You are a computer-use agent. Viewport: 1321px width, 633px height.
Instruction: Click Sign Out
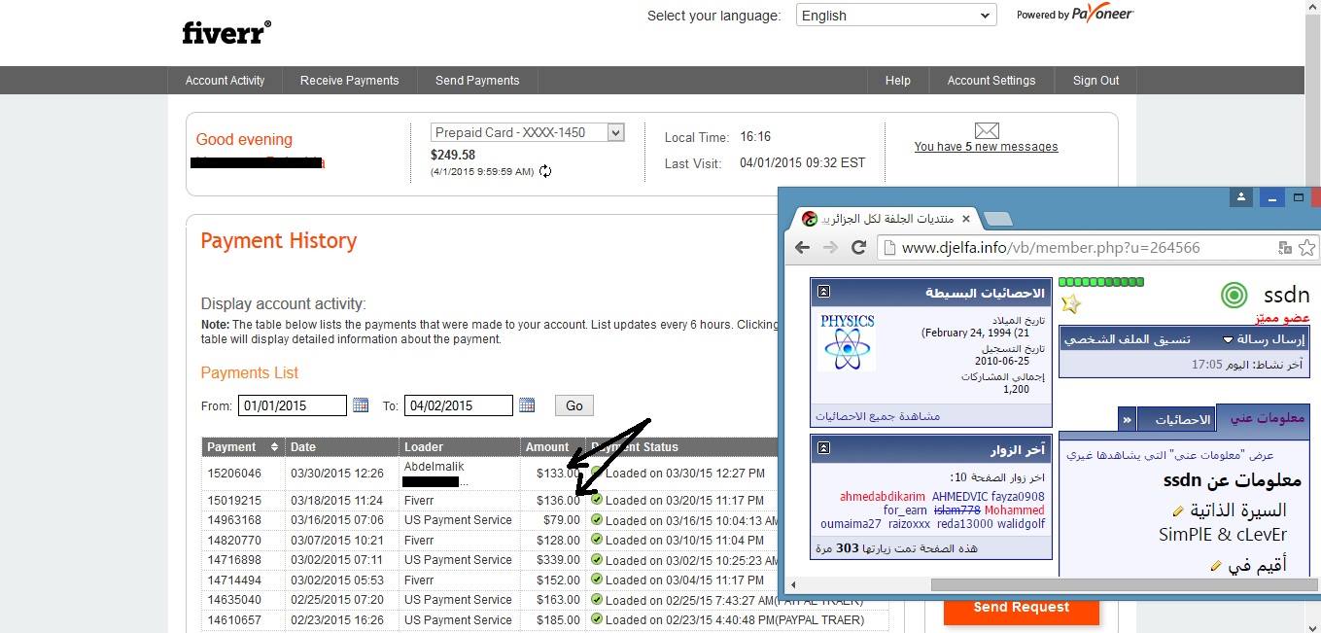(x=1096, y=81)
